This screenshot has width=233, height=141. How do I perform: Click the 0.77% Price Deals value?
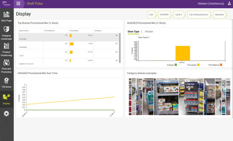pos(90,52)
